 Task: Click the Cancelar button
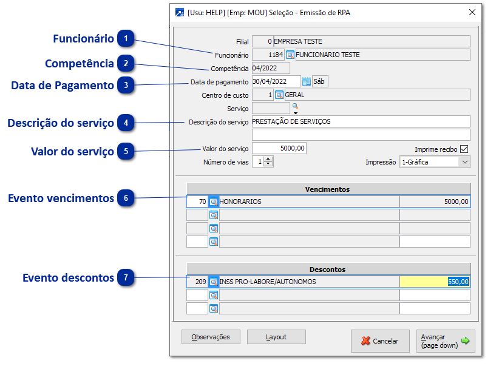click(380, 341)
